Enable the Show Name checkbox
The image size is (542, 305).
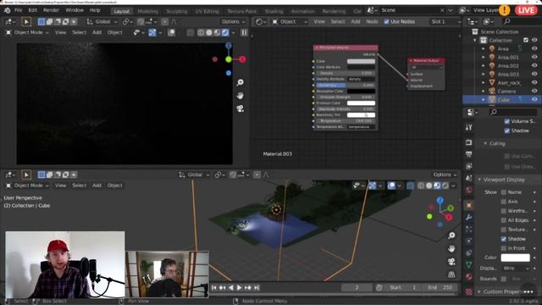coord(504,192)
